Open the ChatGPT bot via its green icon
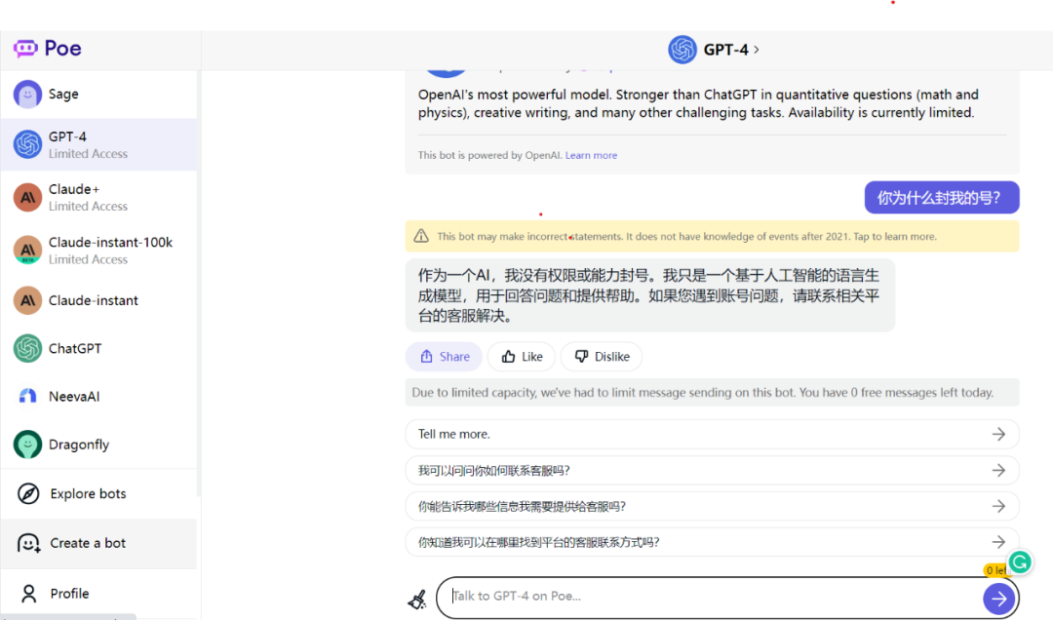The image size is (1053, 620). [x=27, y=348]
